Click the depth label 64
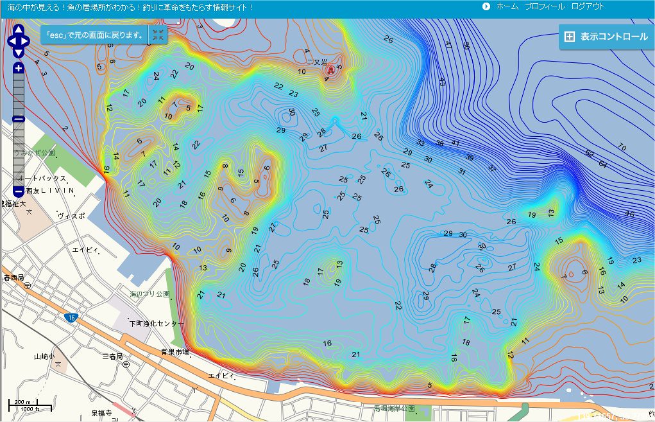This screenshot has height=422, width=655. 602,164
